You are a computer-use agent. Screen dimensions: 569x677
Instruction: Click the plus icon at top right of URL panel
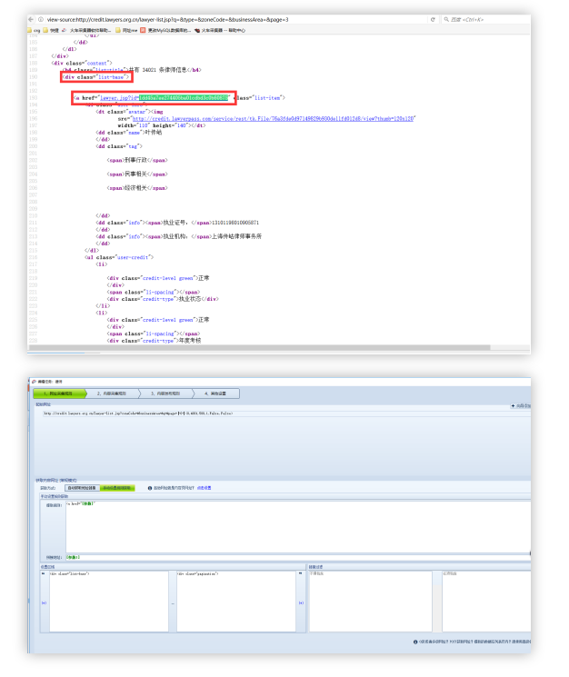tap(513, 405)
